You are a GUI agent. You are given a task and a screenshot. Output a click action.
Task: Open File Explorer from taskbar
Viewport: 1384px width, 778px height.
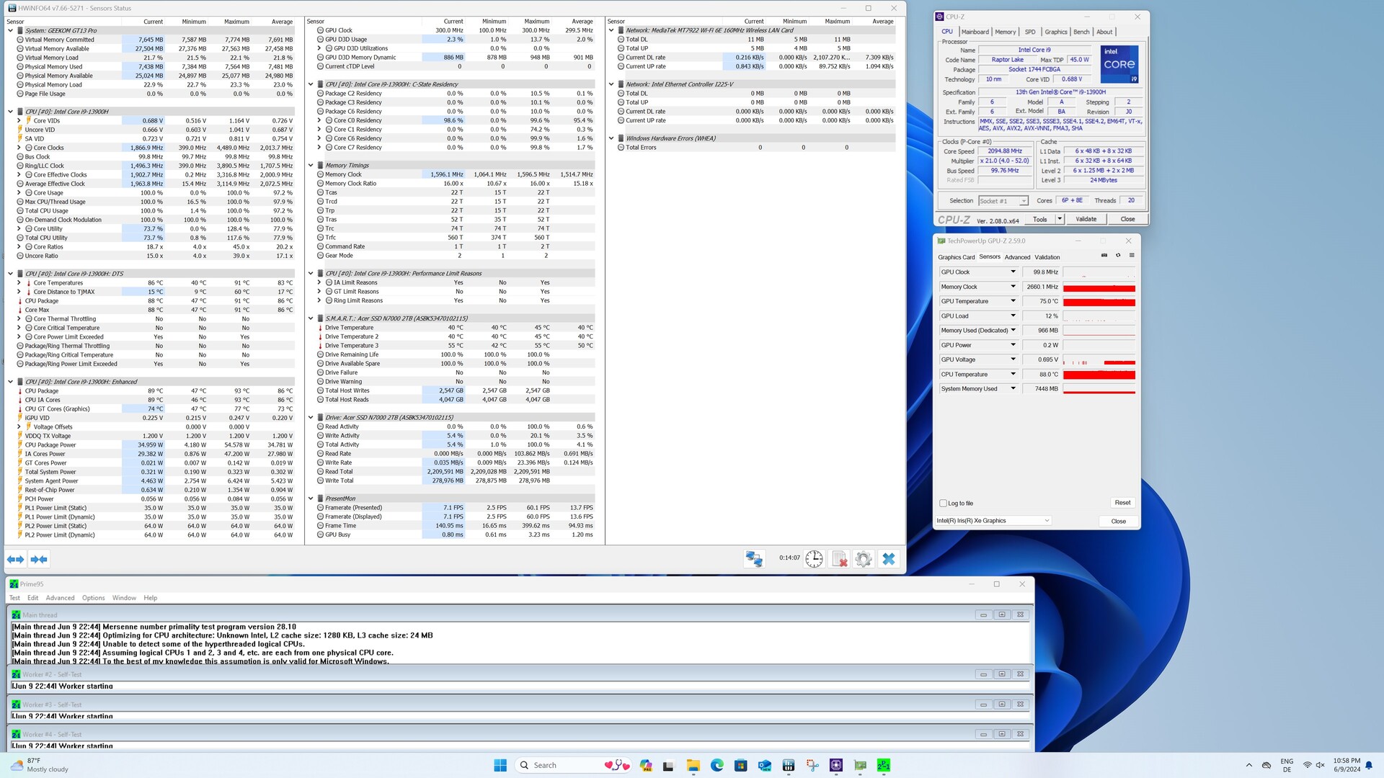(x=693, y=765)
